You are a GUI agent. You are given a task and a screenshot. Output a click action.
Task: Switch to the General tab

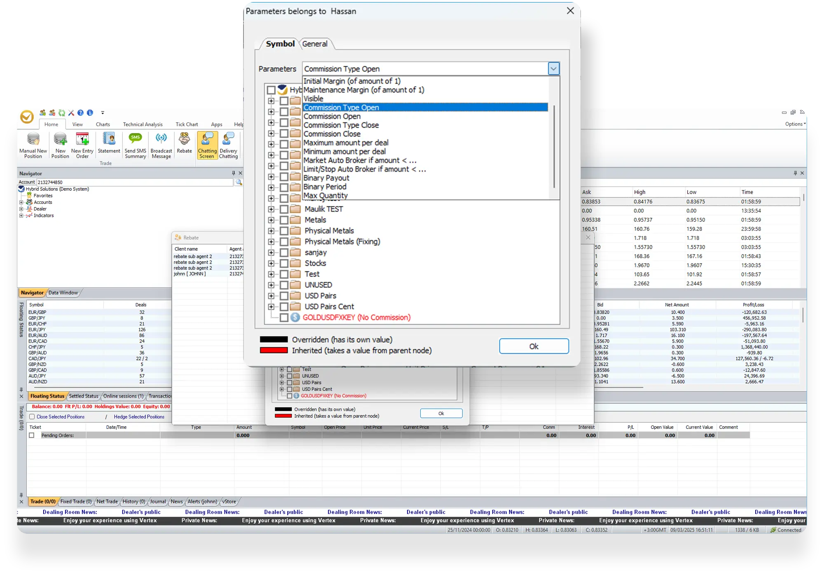315,44
